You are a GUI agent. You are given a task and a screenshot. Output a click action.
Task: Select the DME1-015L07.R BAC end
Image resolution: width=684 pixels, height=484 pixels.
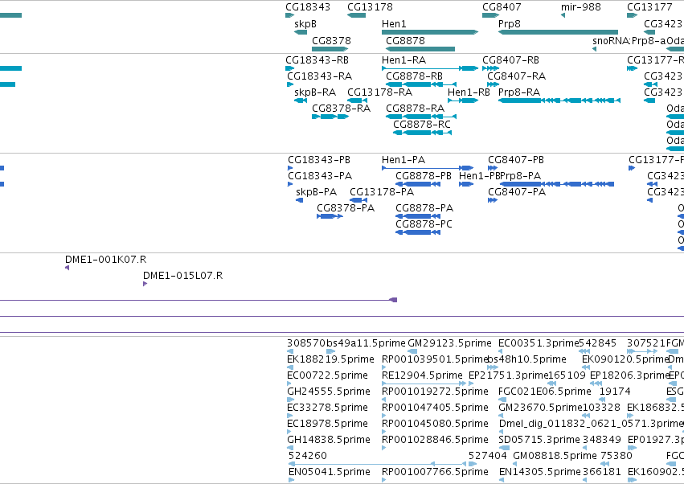coord(182,276)
